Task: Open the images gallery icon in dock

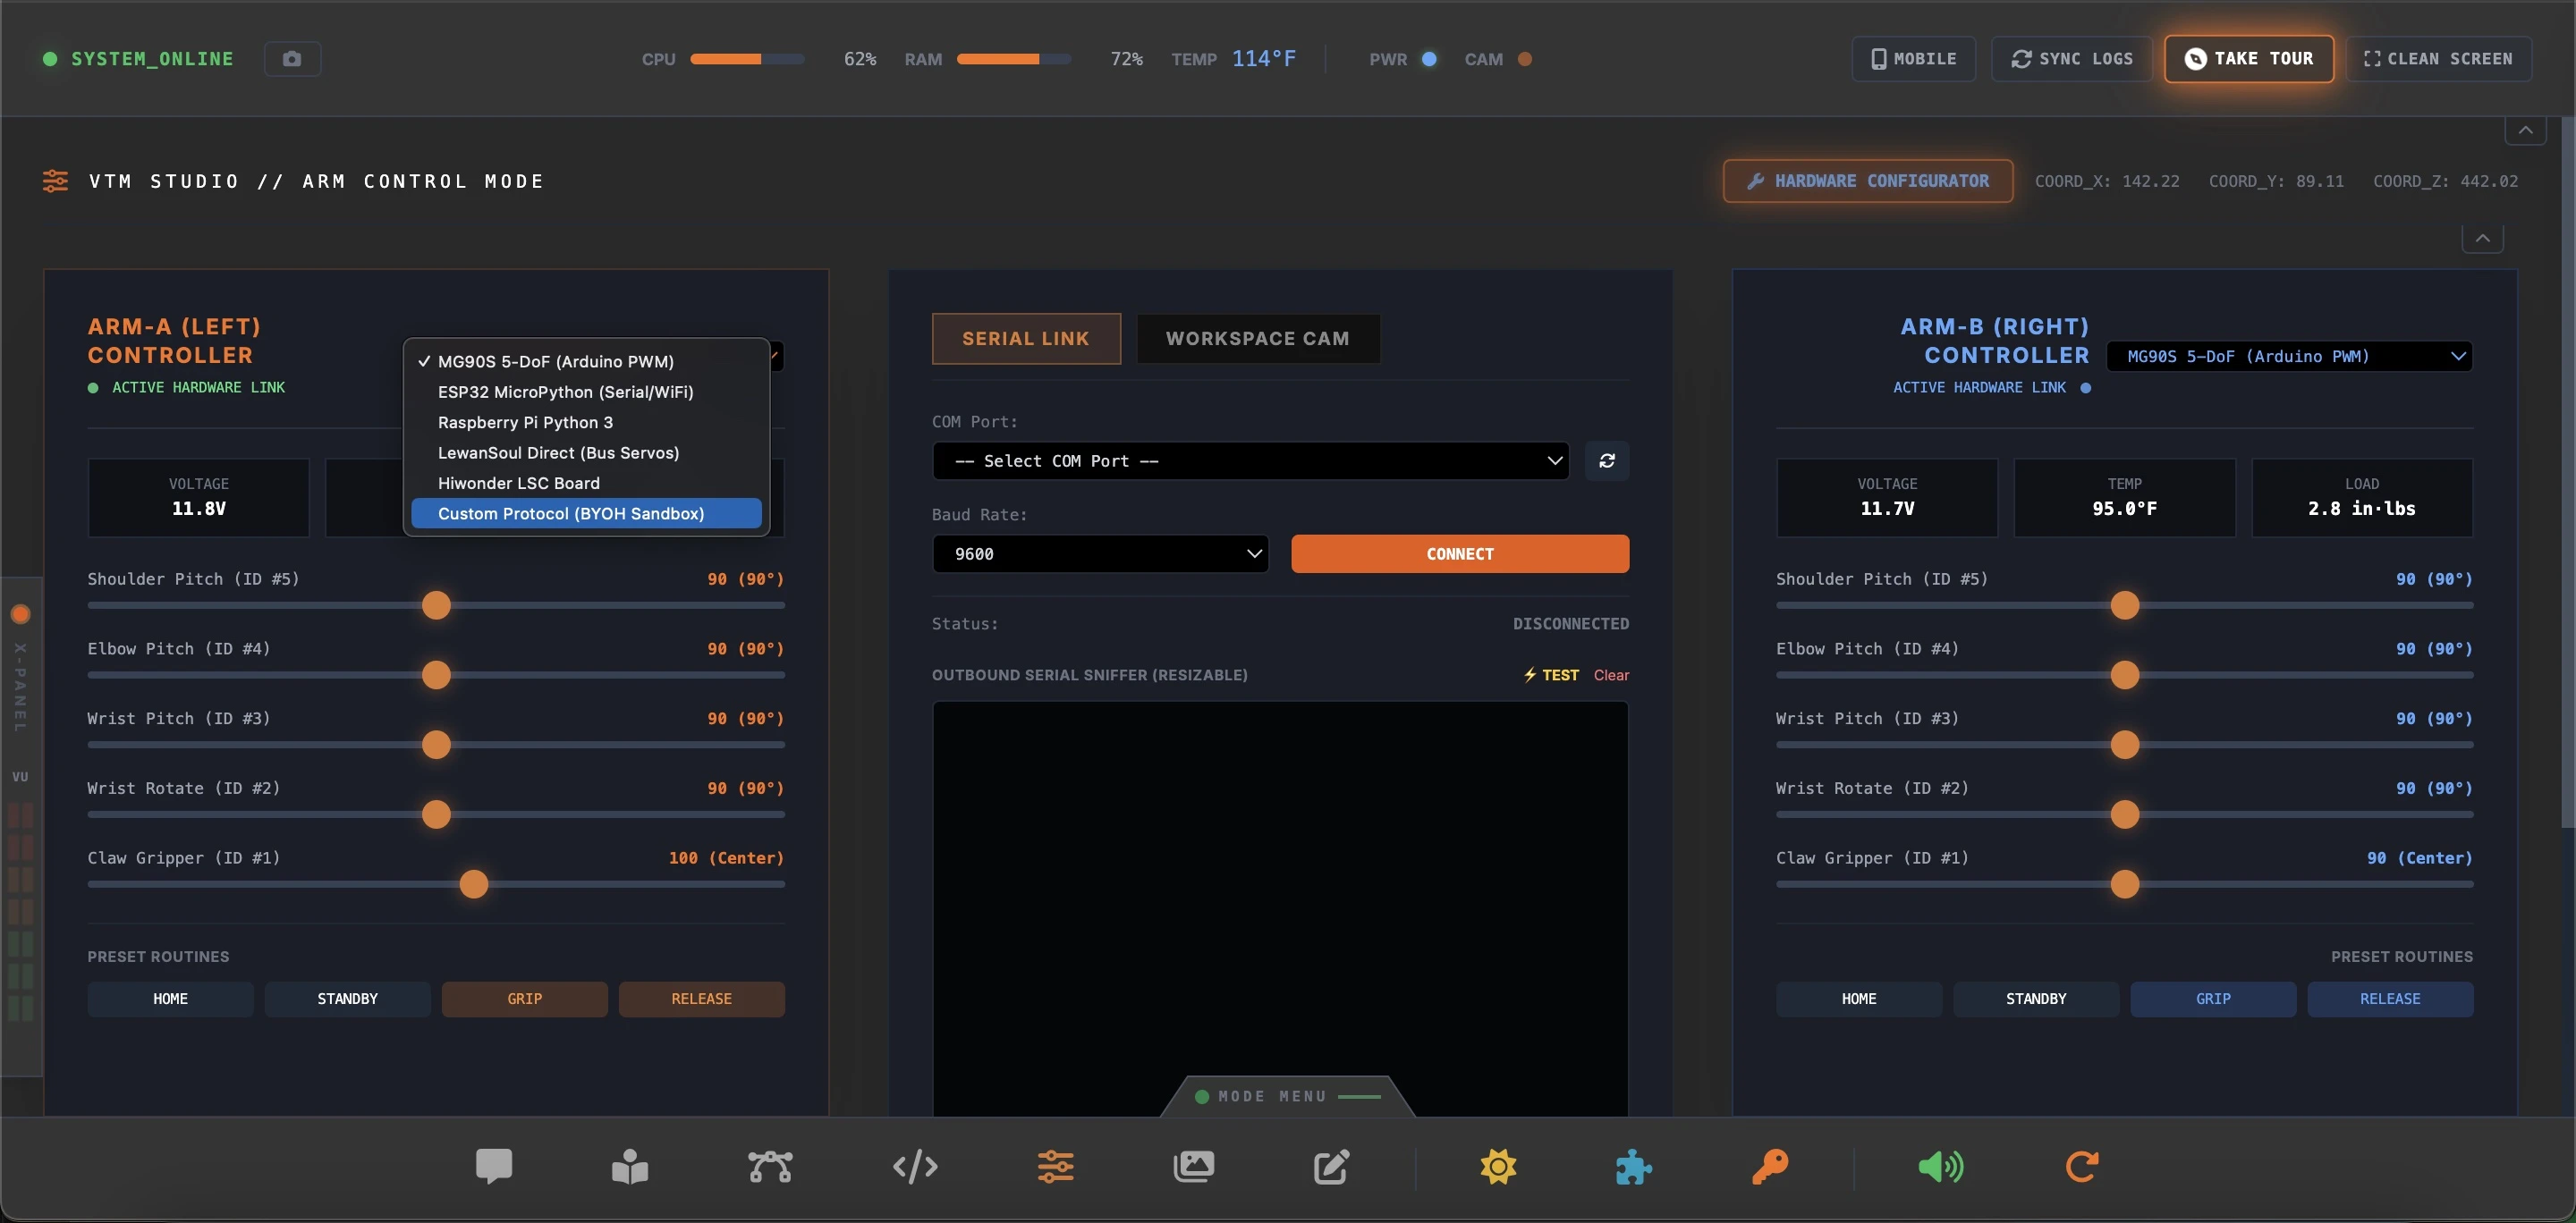Action: coord(1193,1166)
